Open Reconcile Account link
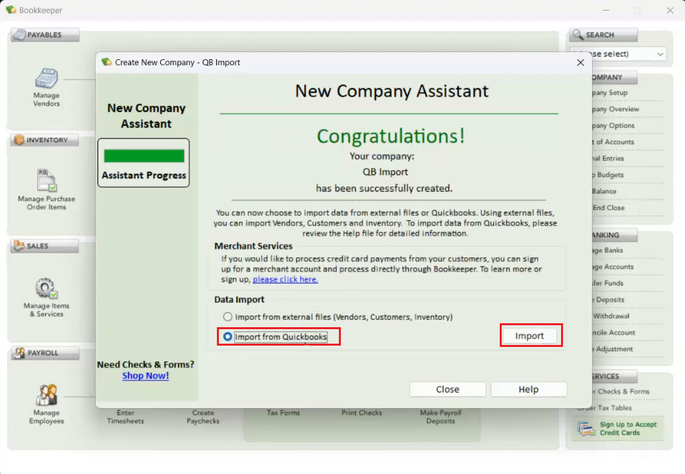Viewport: 685px width, 474px height. click(x=613, y=332)
